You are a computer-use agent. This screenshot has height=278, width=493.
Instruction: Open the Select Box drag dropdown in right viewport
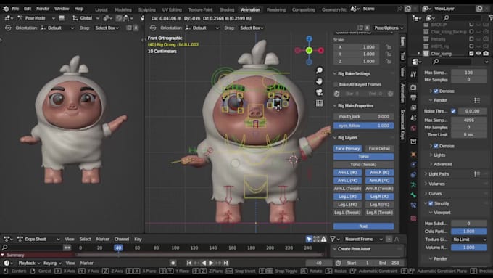click(252, 28)
